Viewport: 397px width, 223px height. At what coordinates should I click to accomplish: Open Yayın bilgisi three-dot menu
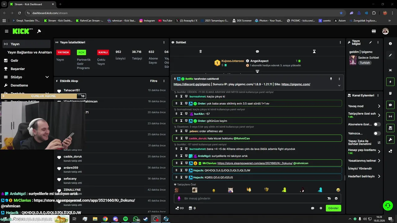378,42
